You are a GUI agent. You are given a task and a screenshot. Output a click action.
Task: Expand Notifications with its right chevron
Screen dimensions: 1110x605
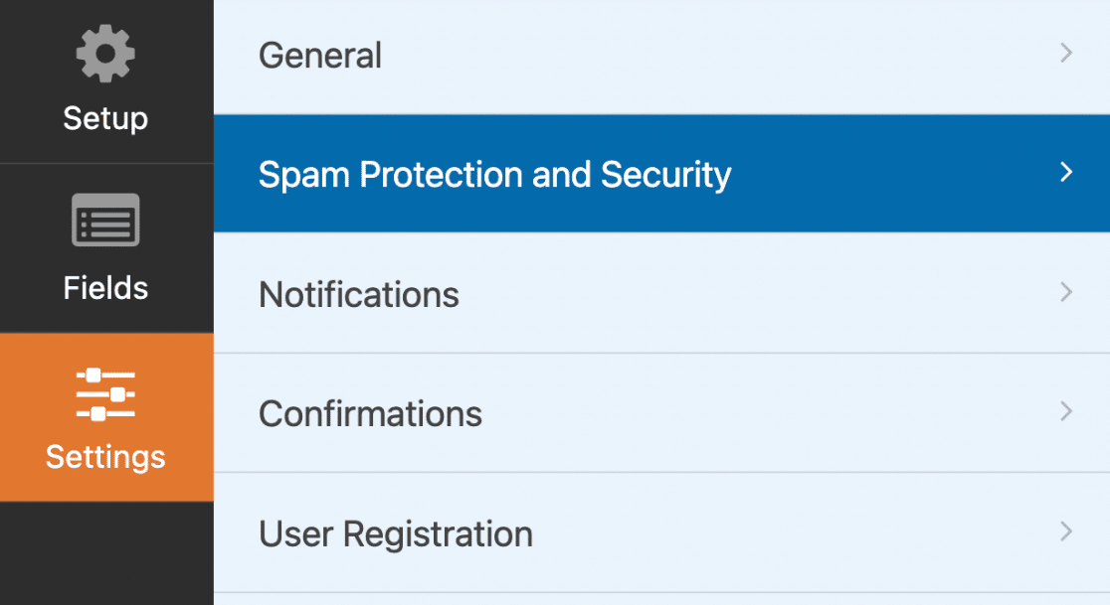click(1066, 292)
